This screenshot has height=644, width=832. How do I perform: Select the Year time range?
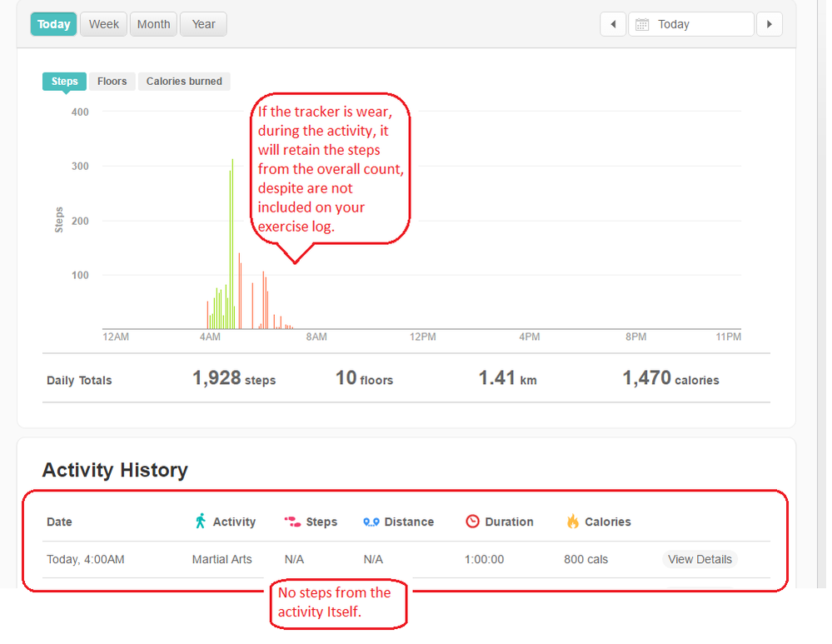[x=203, y=24]
